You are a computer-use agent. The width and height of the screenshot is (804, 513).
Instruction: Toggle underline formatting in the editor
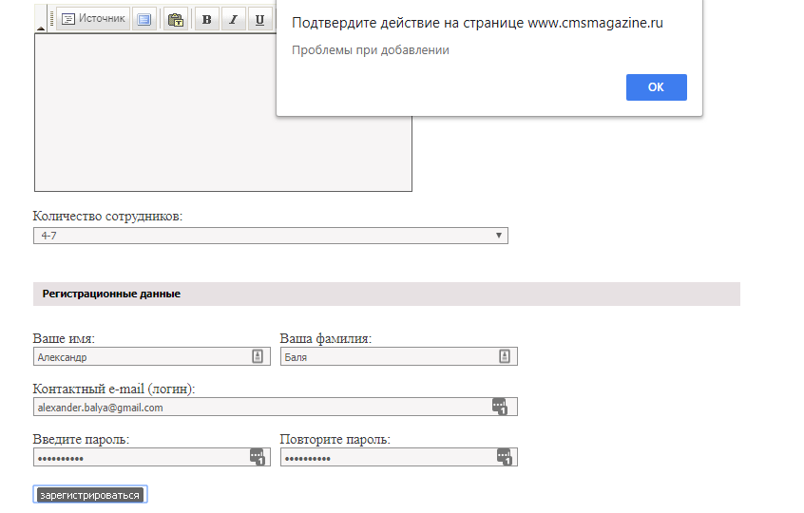click(x=259, y=19)
